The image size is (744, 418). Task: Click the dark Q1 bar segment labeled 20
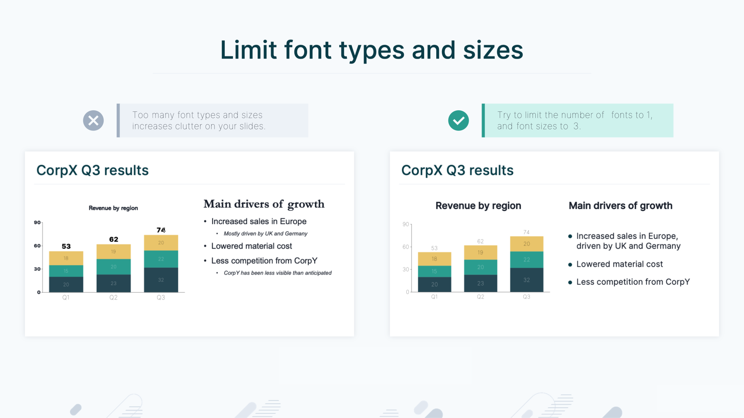65,284
